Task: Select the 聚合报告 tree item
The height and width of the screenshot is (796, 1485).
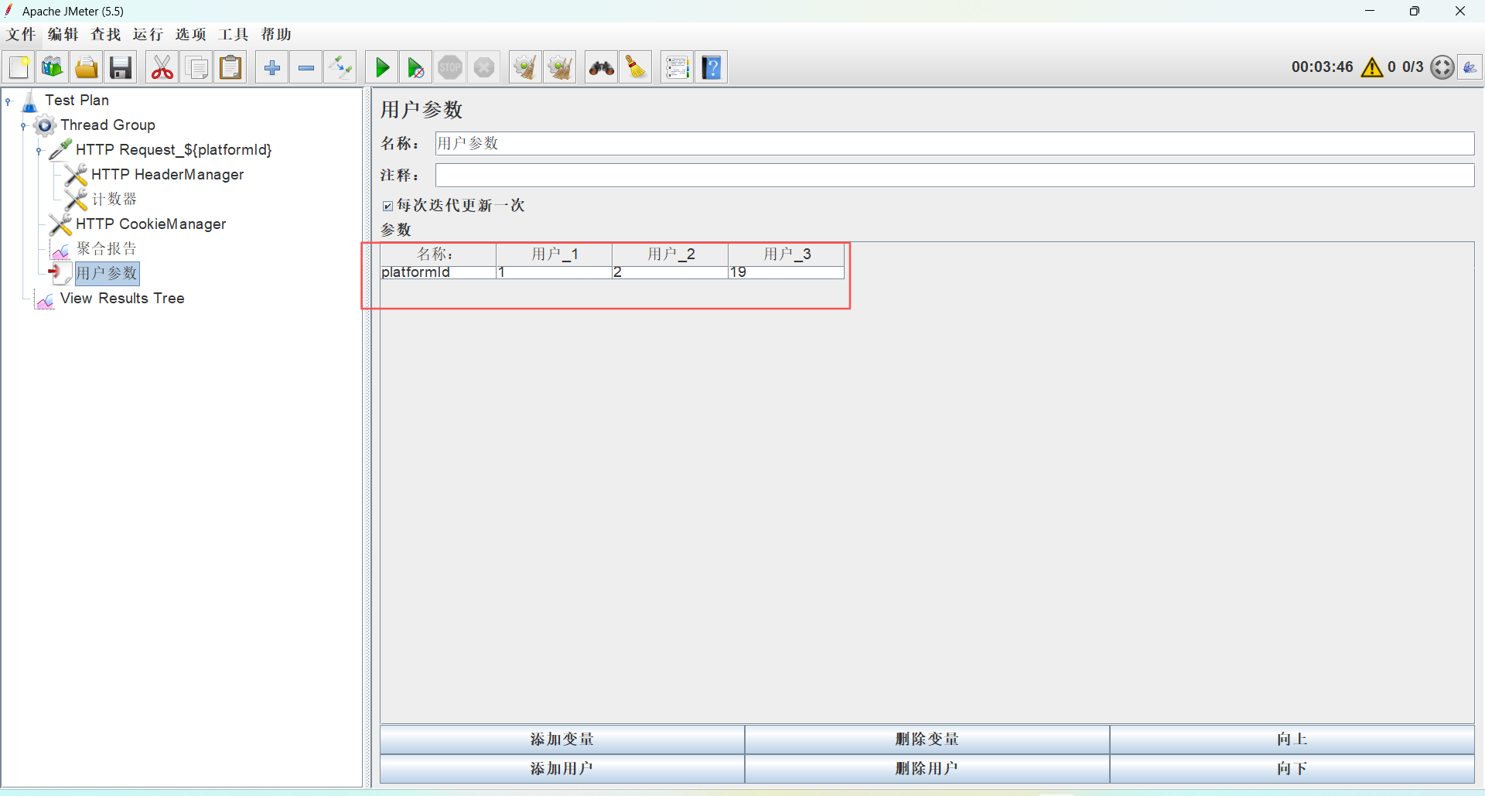Action: 107,249
